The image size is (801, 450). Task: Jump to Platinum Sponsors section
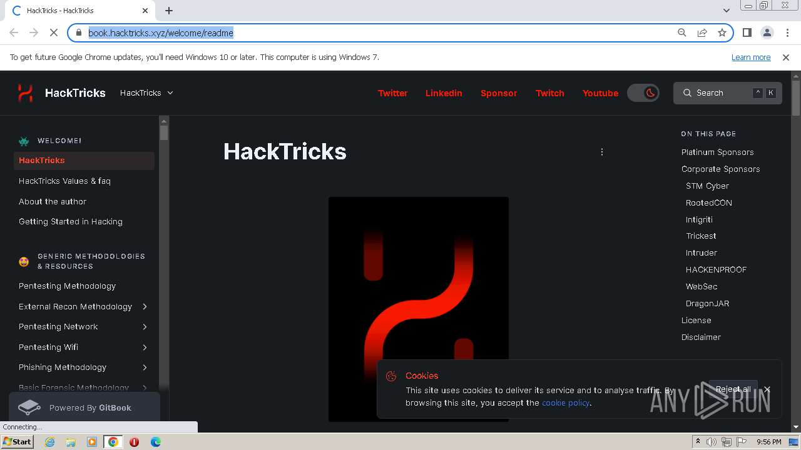717,152
